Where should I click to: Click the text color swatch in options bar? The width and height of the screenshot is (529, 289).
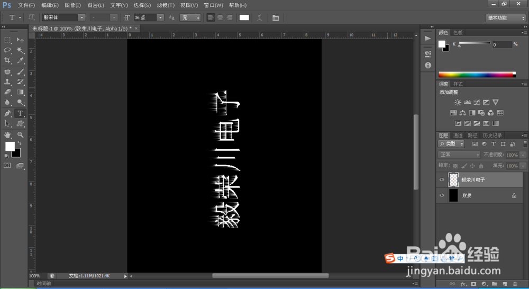click(x=244, y=17)
